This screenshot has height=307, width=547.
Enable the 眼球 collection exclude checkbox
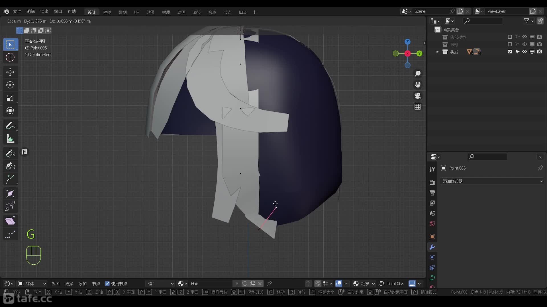(510, 44)
